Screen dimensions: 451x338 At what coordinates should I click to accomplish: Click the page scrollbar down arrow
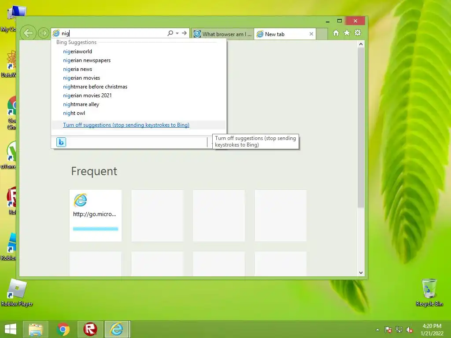pos(361,272)
